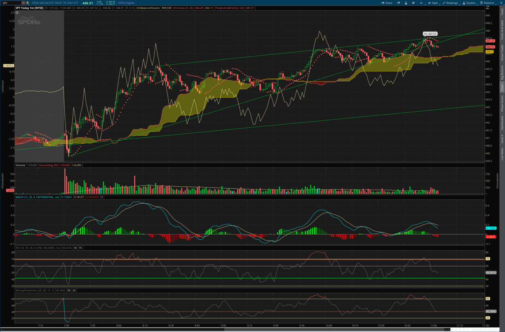Click the OnBalanceVolume study label
This screenshot has width=505, height=332.
coord(148,8)
